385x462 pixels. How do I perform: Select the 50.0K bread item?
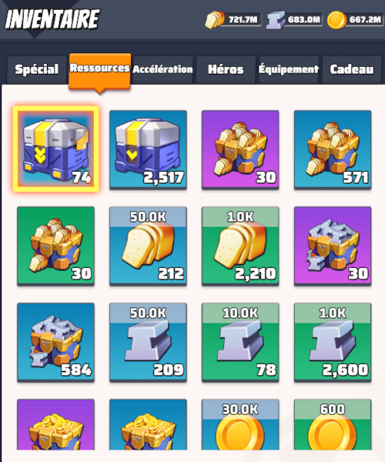[x=148, y=246]
